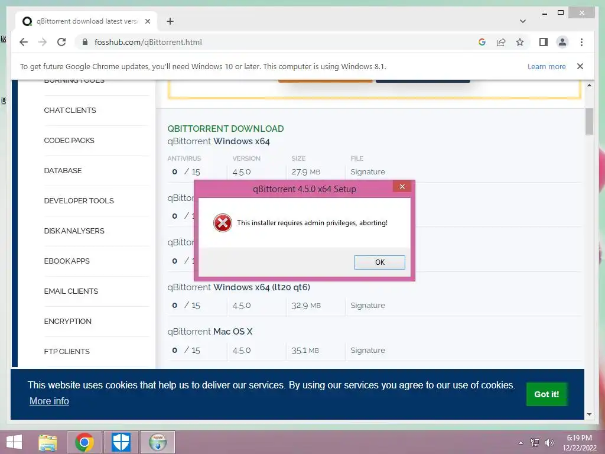
Task: Open FTP CLIENTS category
Action: (67, 351)
